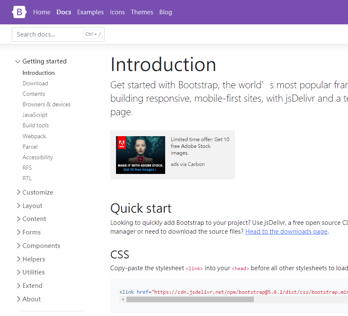Select Themes in the navbar

(142, 12)
